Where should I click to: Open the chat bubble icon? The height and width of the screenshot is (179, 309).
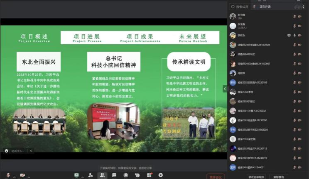(x=114, y=175)
